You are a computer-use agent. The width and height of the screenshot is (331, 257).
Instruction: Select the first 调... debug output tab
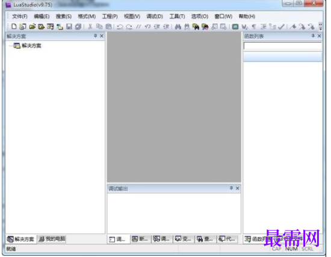point(118,239)
